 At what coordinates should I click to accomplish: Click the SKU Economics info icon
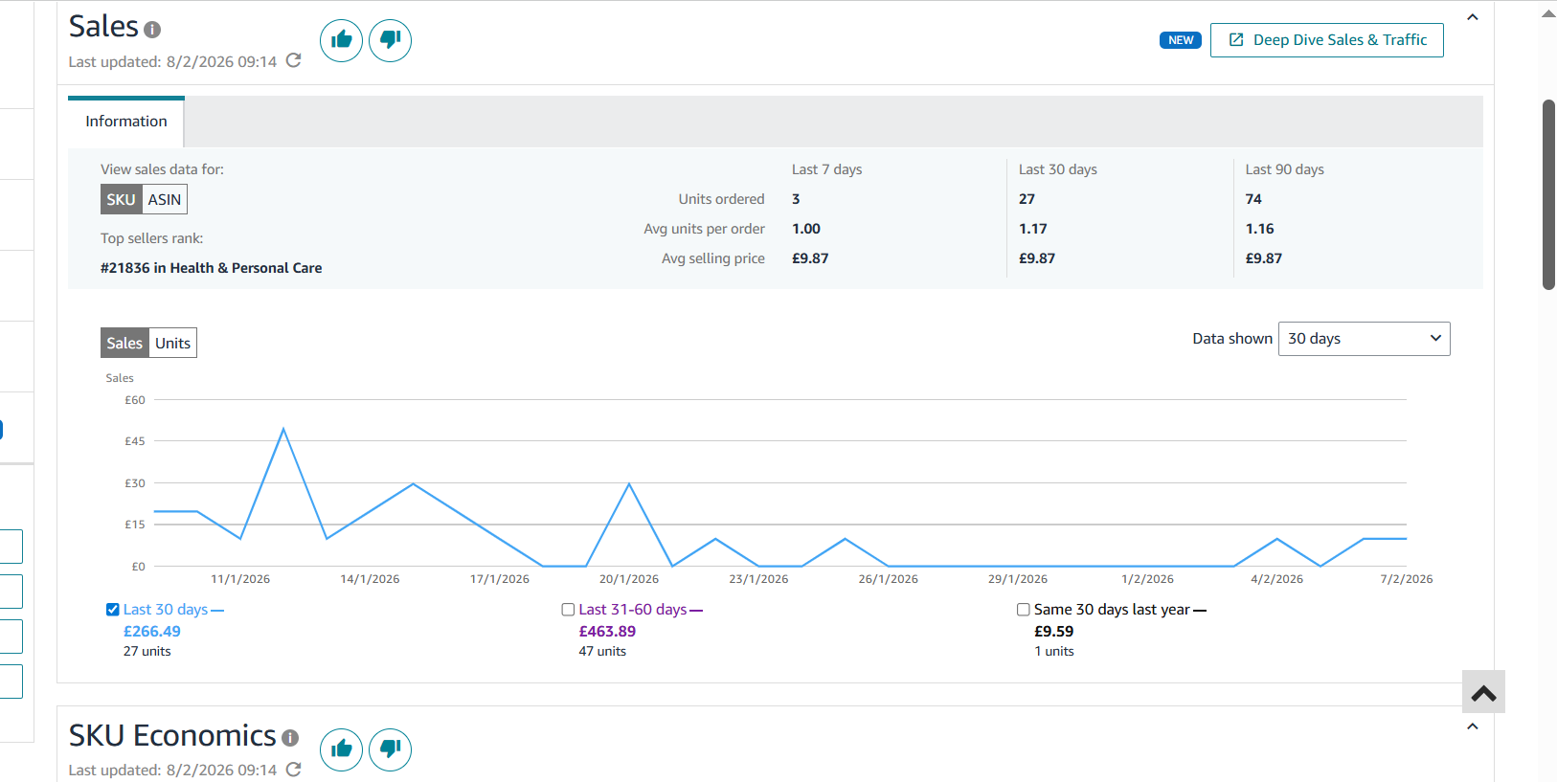[x=290, y=738]
